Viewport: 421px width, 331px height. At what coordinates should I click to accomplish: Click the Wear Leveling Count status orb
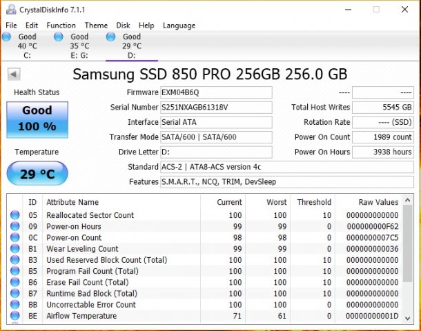(15, 249)
